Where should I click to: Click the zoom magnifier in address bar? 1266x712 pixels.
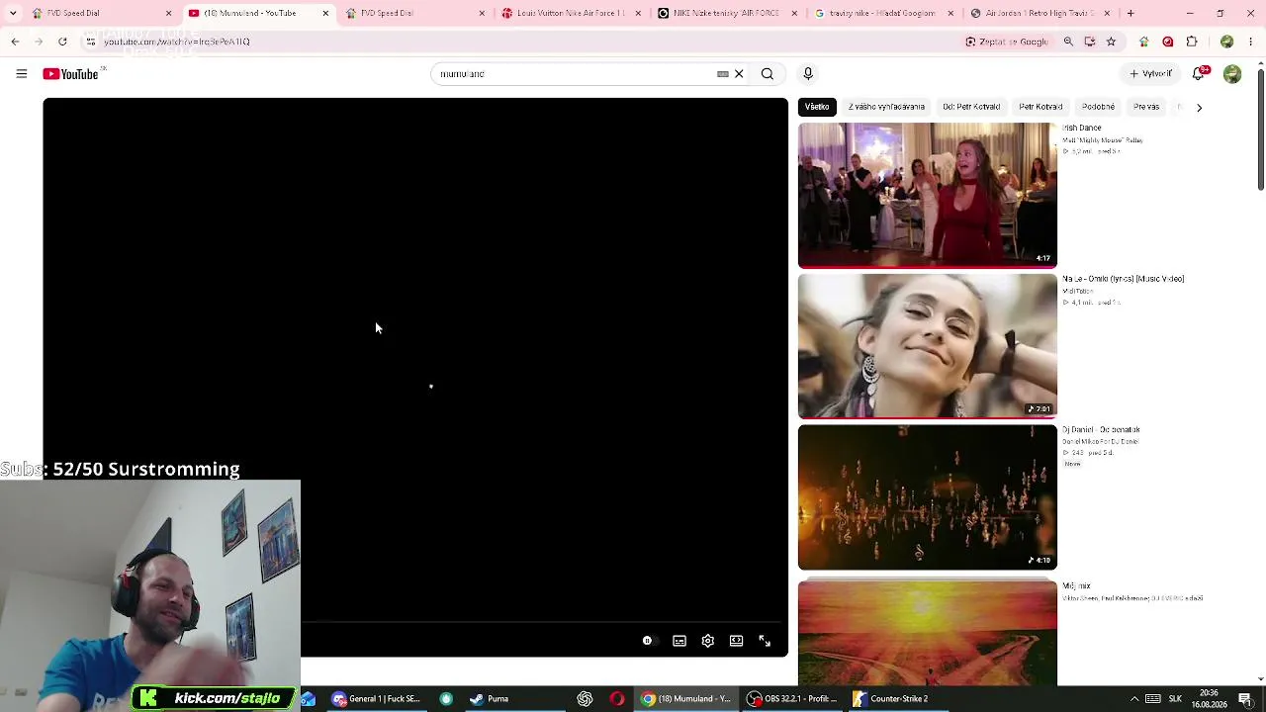pyautogui.click(x=1068, y=42)
